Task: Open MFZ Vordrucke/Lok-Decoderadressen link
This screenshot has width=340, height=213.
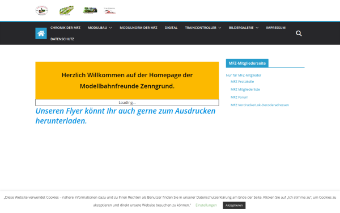Action: click(x=260, y=105)
